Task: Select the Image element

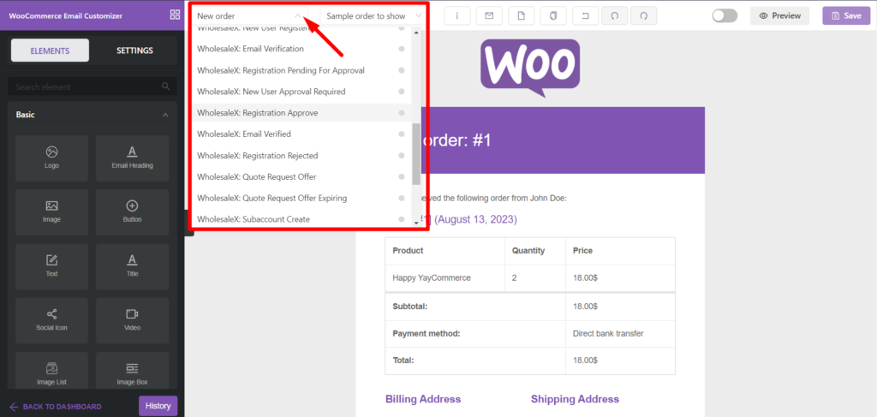Action: (x=52, y=212)
